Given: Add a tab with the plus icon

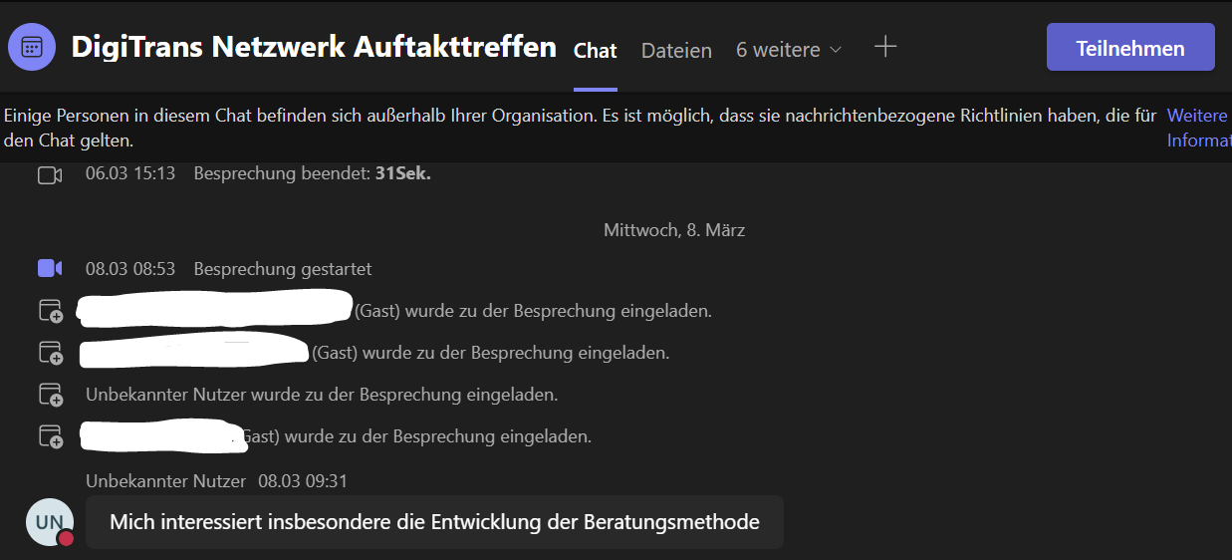Looking at the screenshot, I should (885, 47).
